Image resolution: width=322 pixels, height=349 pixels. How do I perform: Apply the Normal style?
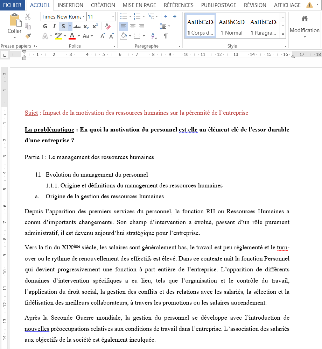[232, 26]
